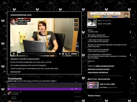Open Vimeo player settings gear

point(63,54)
